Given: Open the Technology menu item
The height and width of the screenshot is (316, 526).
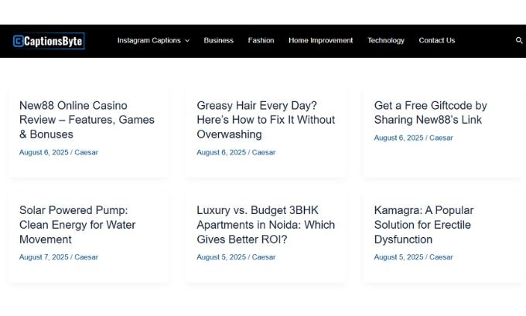Looking at the screenshot, I should point(385,40).
